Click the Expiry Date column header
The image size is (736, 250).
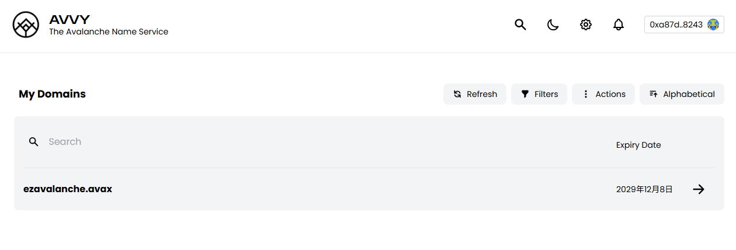(638, 145)
